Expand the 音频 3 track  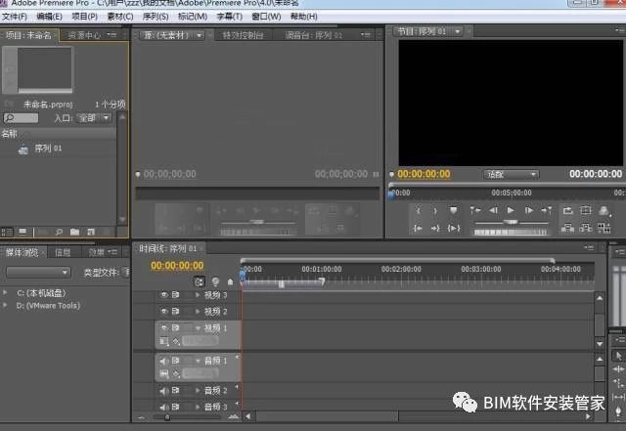(198, 407)
